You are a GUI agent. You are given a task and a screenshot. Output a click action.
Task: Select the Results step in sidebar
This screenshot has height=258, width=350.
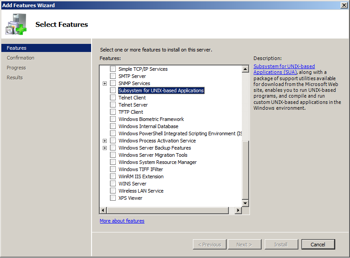click(x=15, y=77)
